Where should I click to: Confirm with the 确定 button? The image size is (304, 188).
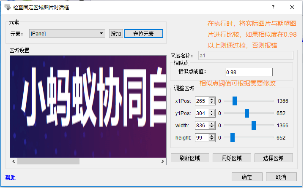click(247, 177)
